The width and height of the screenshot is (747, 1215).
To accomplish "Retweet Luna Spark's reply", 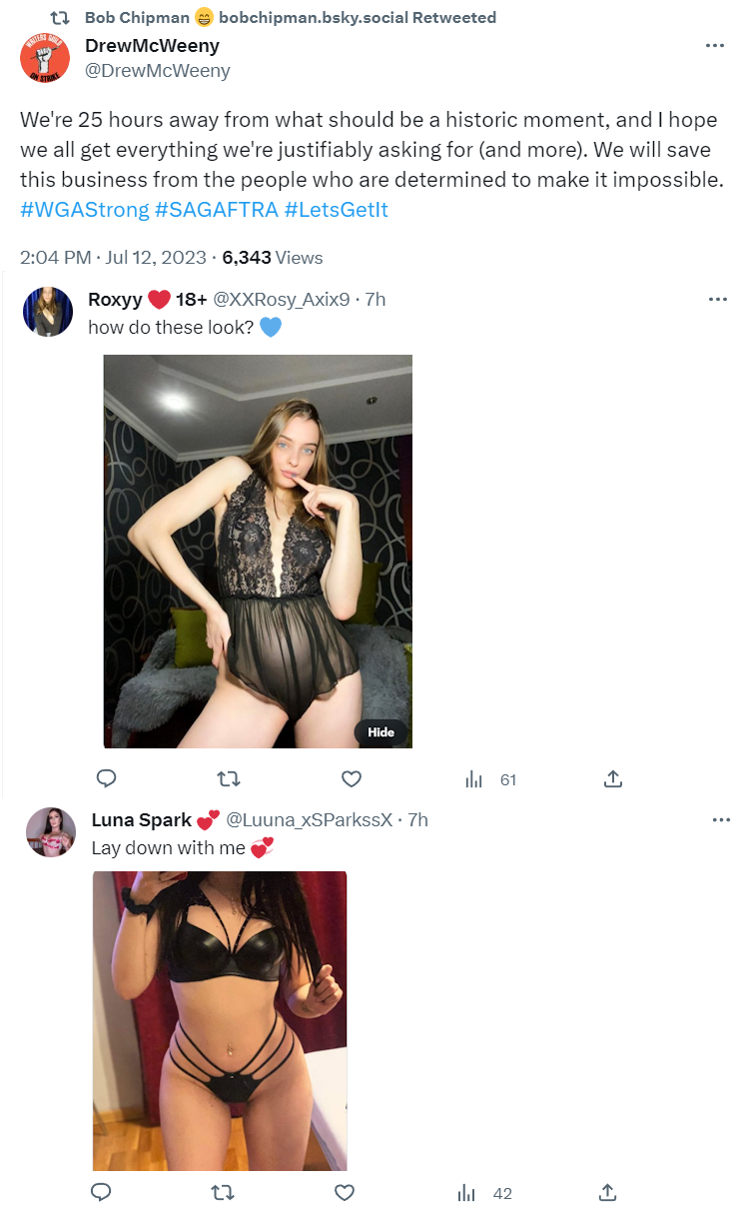I will click(x=223, y=1192).
